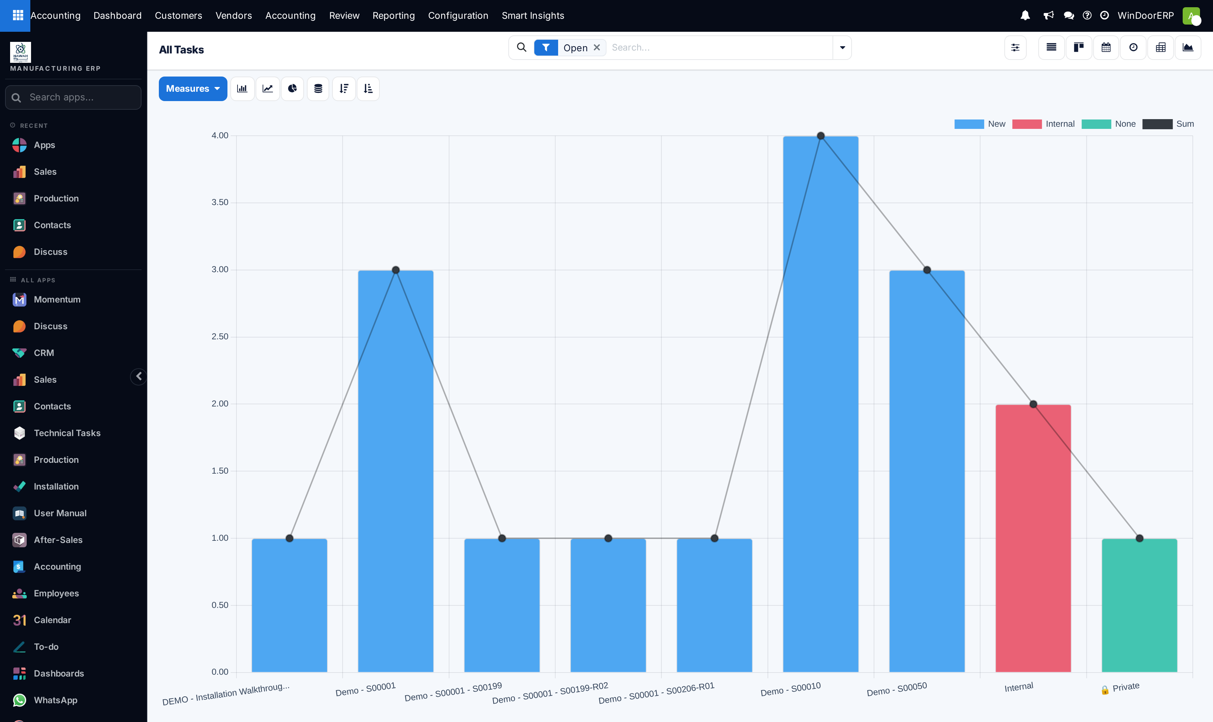
Task: Click the search magnifier icon in search bar
Action: [522, 47]
